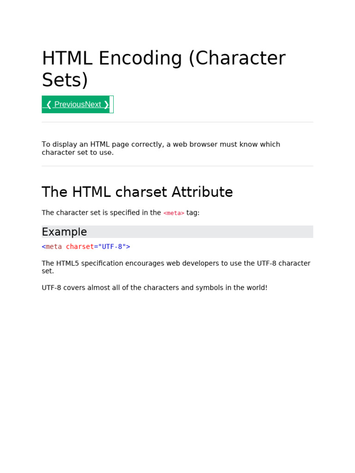Go to the Next page link

pos(93,104)
